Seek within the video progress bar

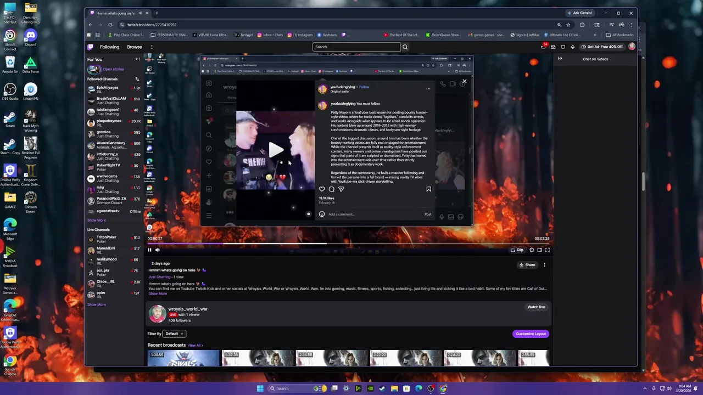349,244
